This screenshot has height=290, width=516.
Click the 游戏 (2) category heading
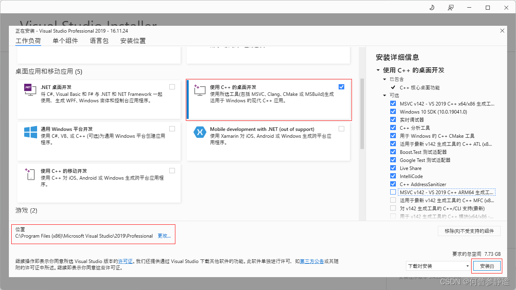pyautogui.click(x=26, y=210)
